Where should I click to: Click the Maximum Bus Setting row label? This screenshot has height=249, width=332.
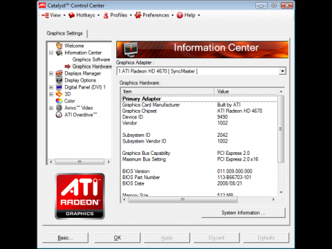click(144, 159)
